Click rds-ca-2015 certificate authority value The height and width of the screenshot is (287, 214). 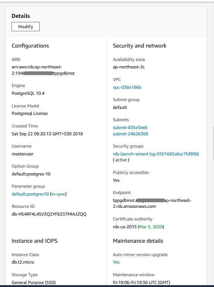point(125,227)
